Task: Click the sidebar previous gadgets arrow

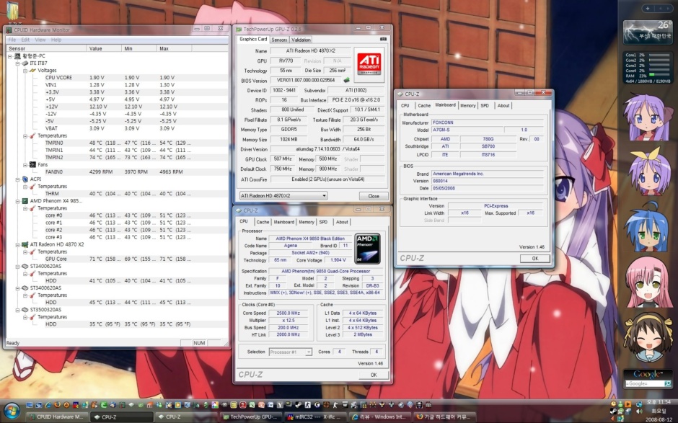Action: pos(659,8)
